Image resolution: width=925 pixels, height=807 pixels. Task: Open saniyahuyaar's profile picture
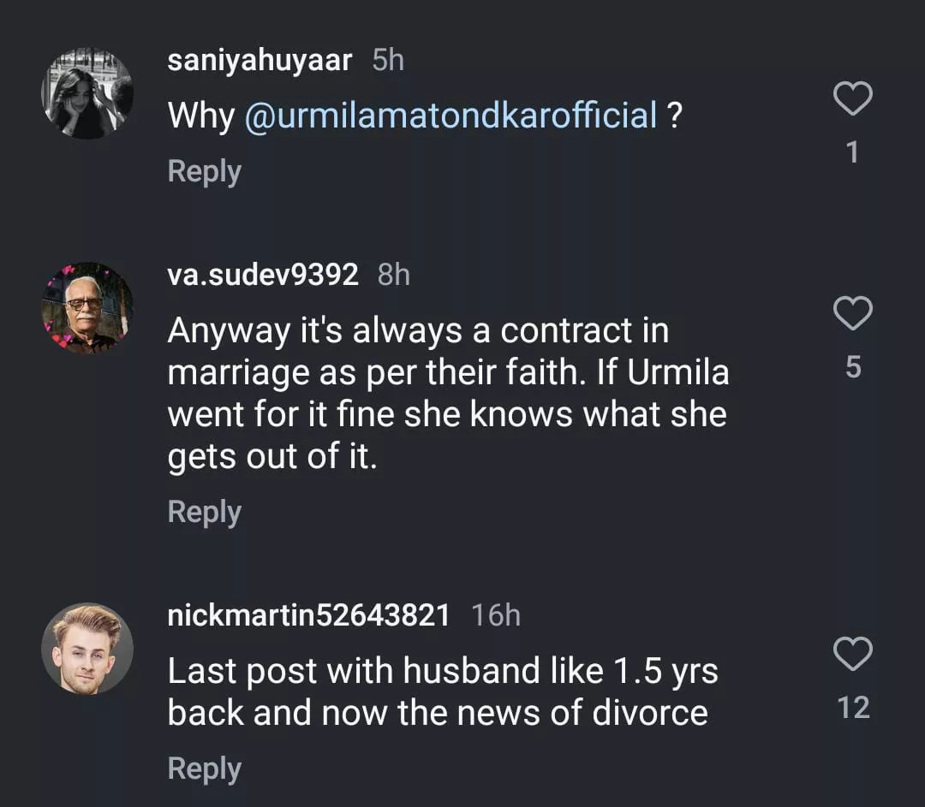click(87, 93)
